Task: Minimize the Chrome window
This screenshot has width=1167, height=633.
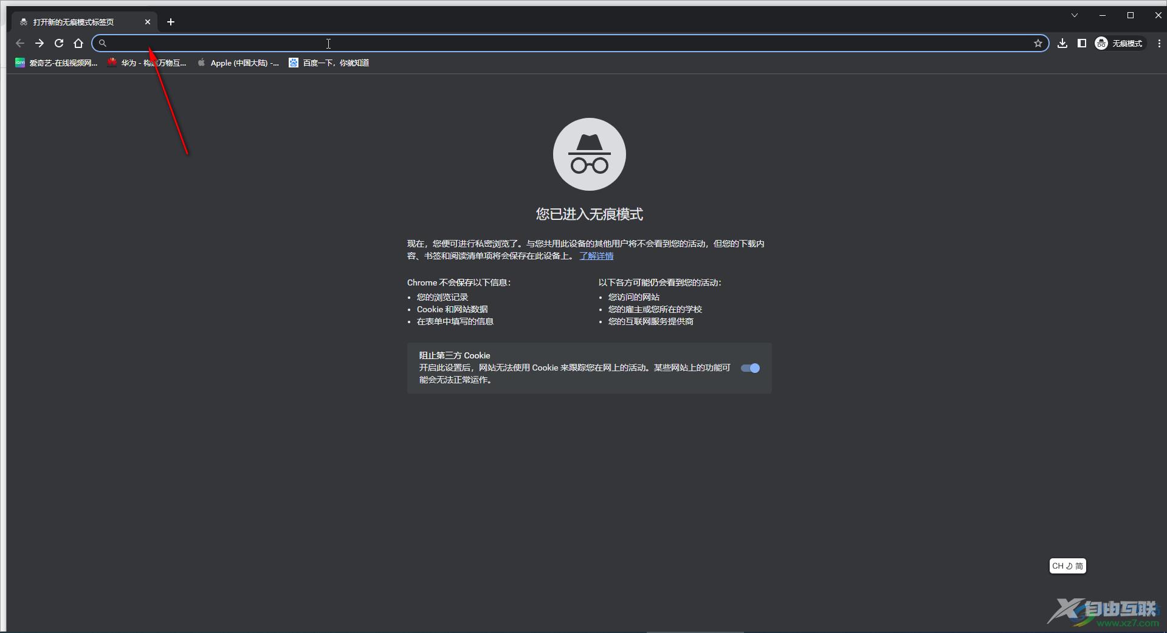Action: coord(1103,15)
